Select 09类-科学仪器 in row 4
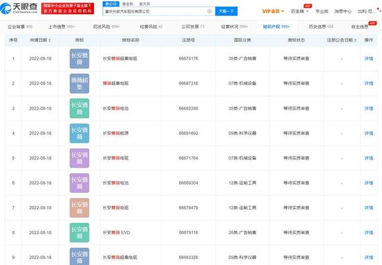The height and width of the screenshot is (265, 382). point(242,133)
